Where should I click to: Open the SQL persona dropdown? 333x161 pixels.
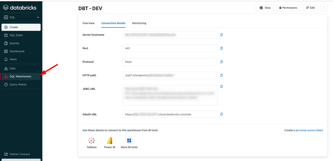[x=22, y=17]
